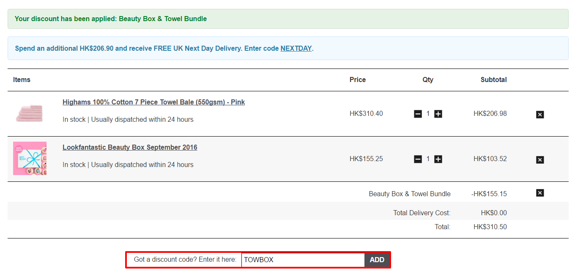Screen dimensions: 575x274
Task: Remove Lookfantastic Beauty Box from basket
Action: [x=540, y=159]
